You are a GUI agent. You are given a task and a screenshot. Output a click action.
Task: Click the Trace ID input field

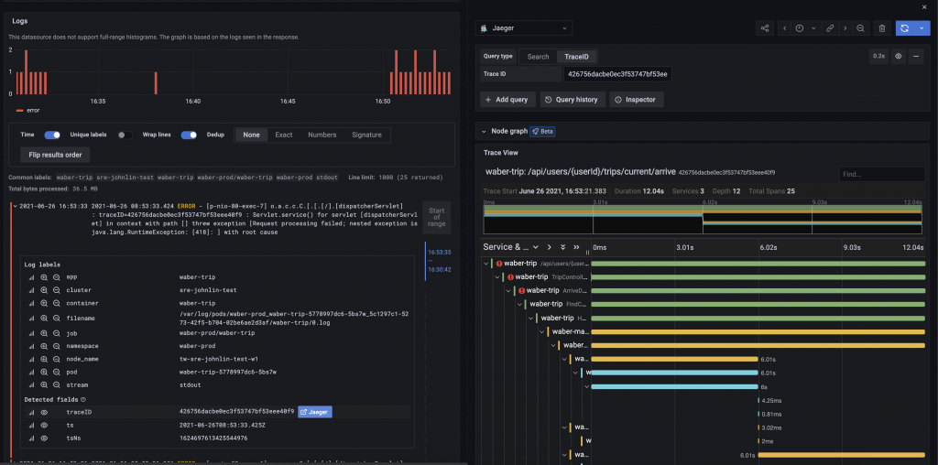point(618,74)
